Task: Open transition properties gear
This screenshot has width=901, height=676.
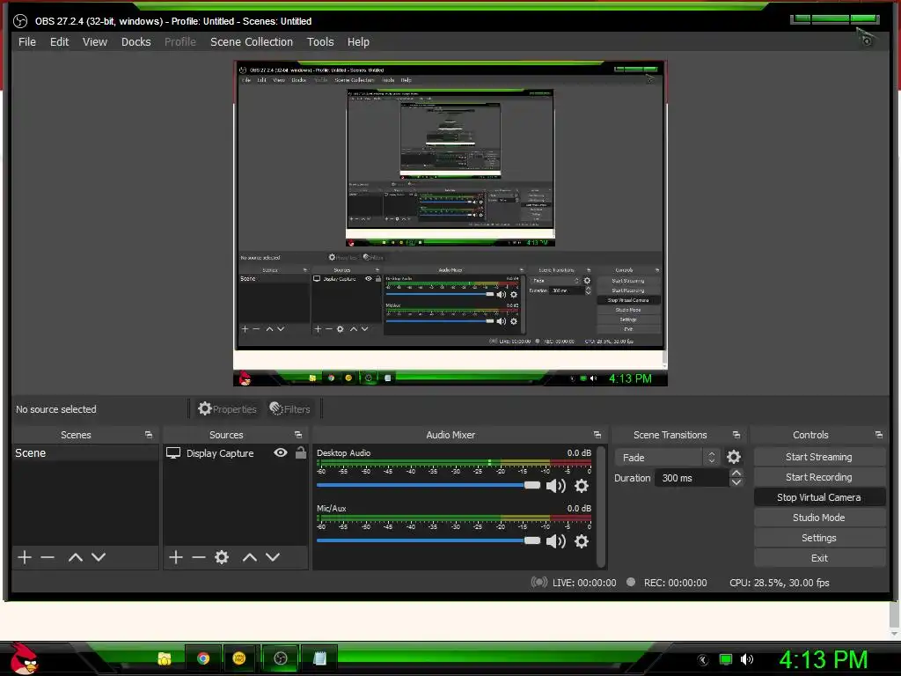Action: [x=734, y=457]
